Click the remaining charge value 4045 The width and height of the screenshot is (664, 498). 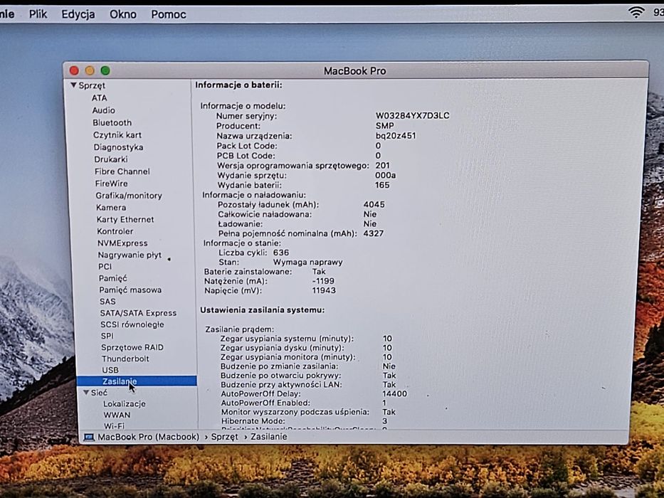click(x=374, y=205)
